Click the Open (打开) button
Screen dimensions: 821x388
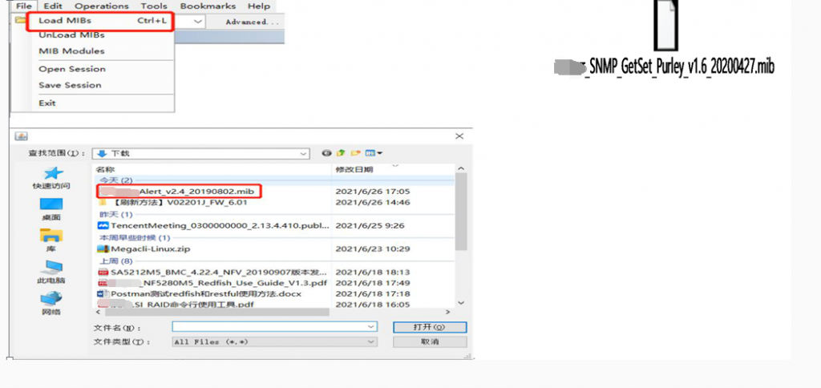coord(430,327)
